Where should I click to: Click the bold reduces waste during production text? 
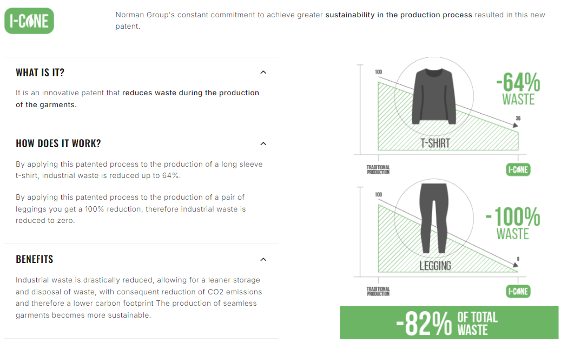coord(190,93)
